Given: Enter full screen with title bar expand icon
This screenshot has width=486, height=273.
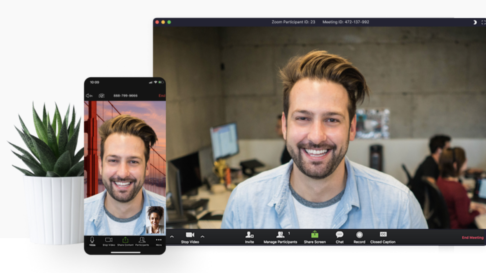Looking at the screenshot, I should click(x=483, y=22).
